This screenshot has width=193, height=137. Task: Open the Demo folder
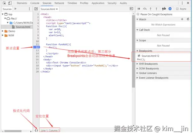pyautogui.click(x=12, y=31)
